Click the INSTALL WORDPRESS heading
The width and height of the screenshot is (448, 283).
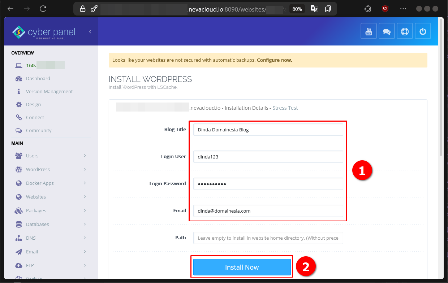(150, 79)
